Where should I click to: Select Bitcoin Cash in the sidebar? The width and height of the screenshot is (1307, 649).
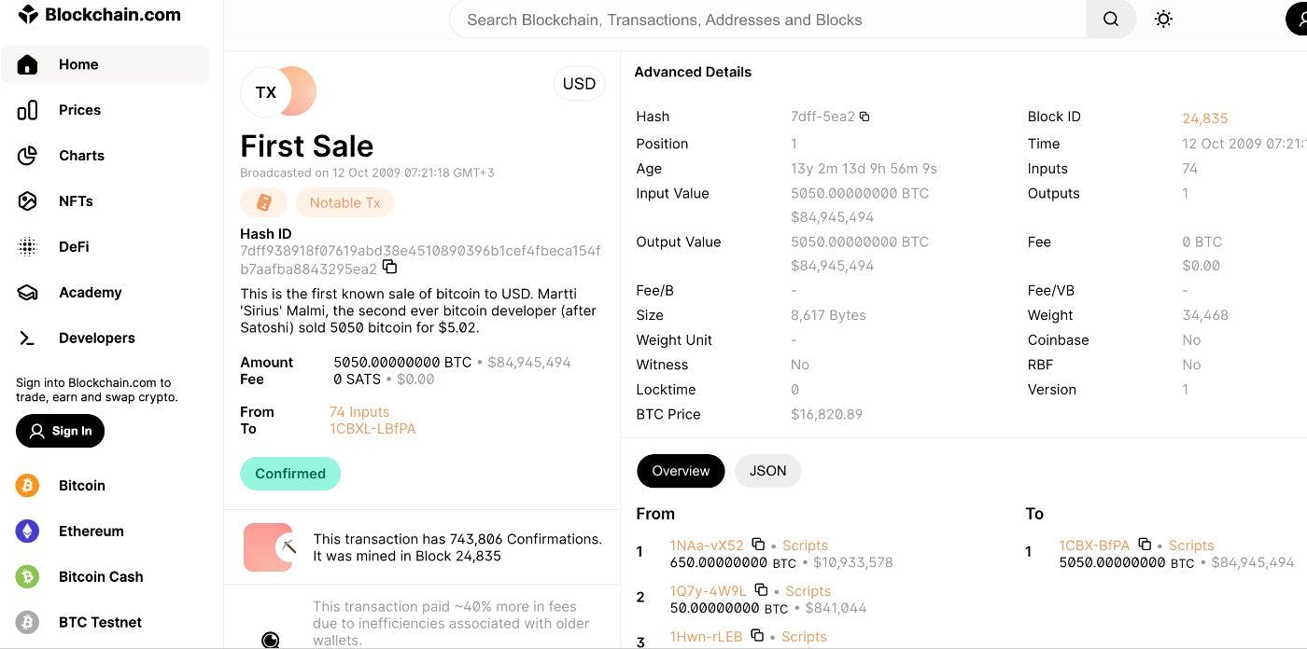pos(101,577)
